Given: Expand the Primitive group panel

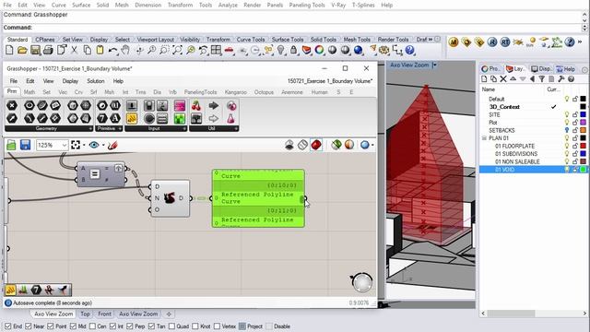Looking at the screenshot, I should [x=120, y=128].
